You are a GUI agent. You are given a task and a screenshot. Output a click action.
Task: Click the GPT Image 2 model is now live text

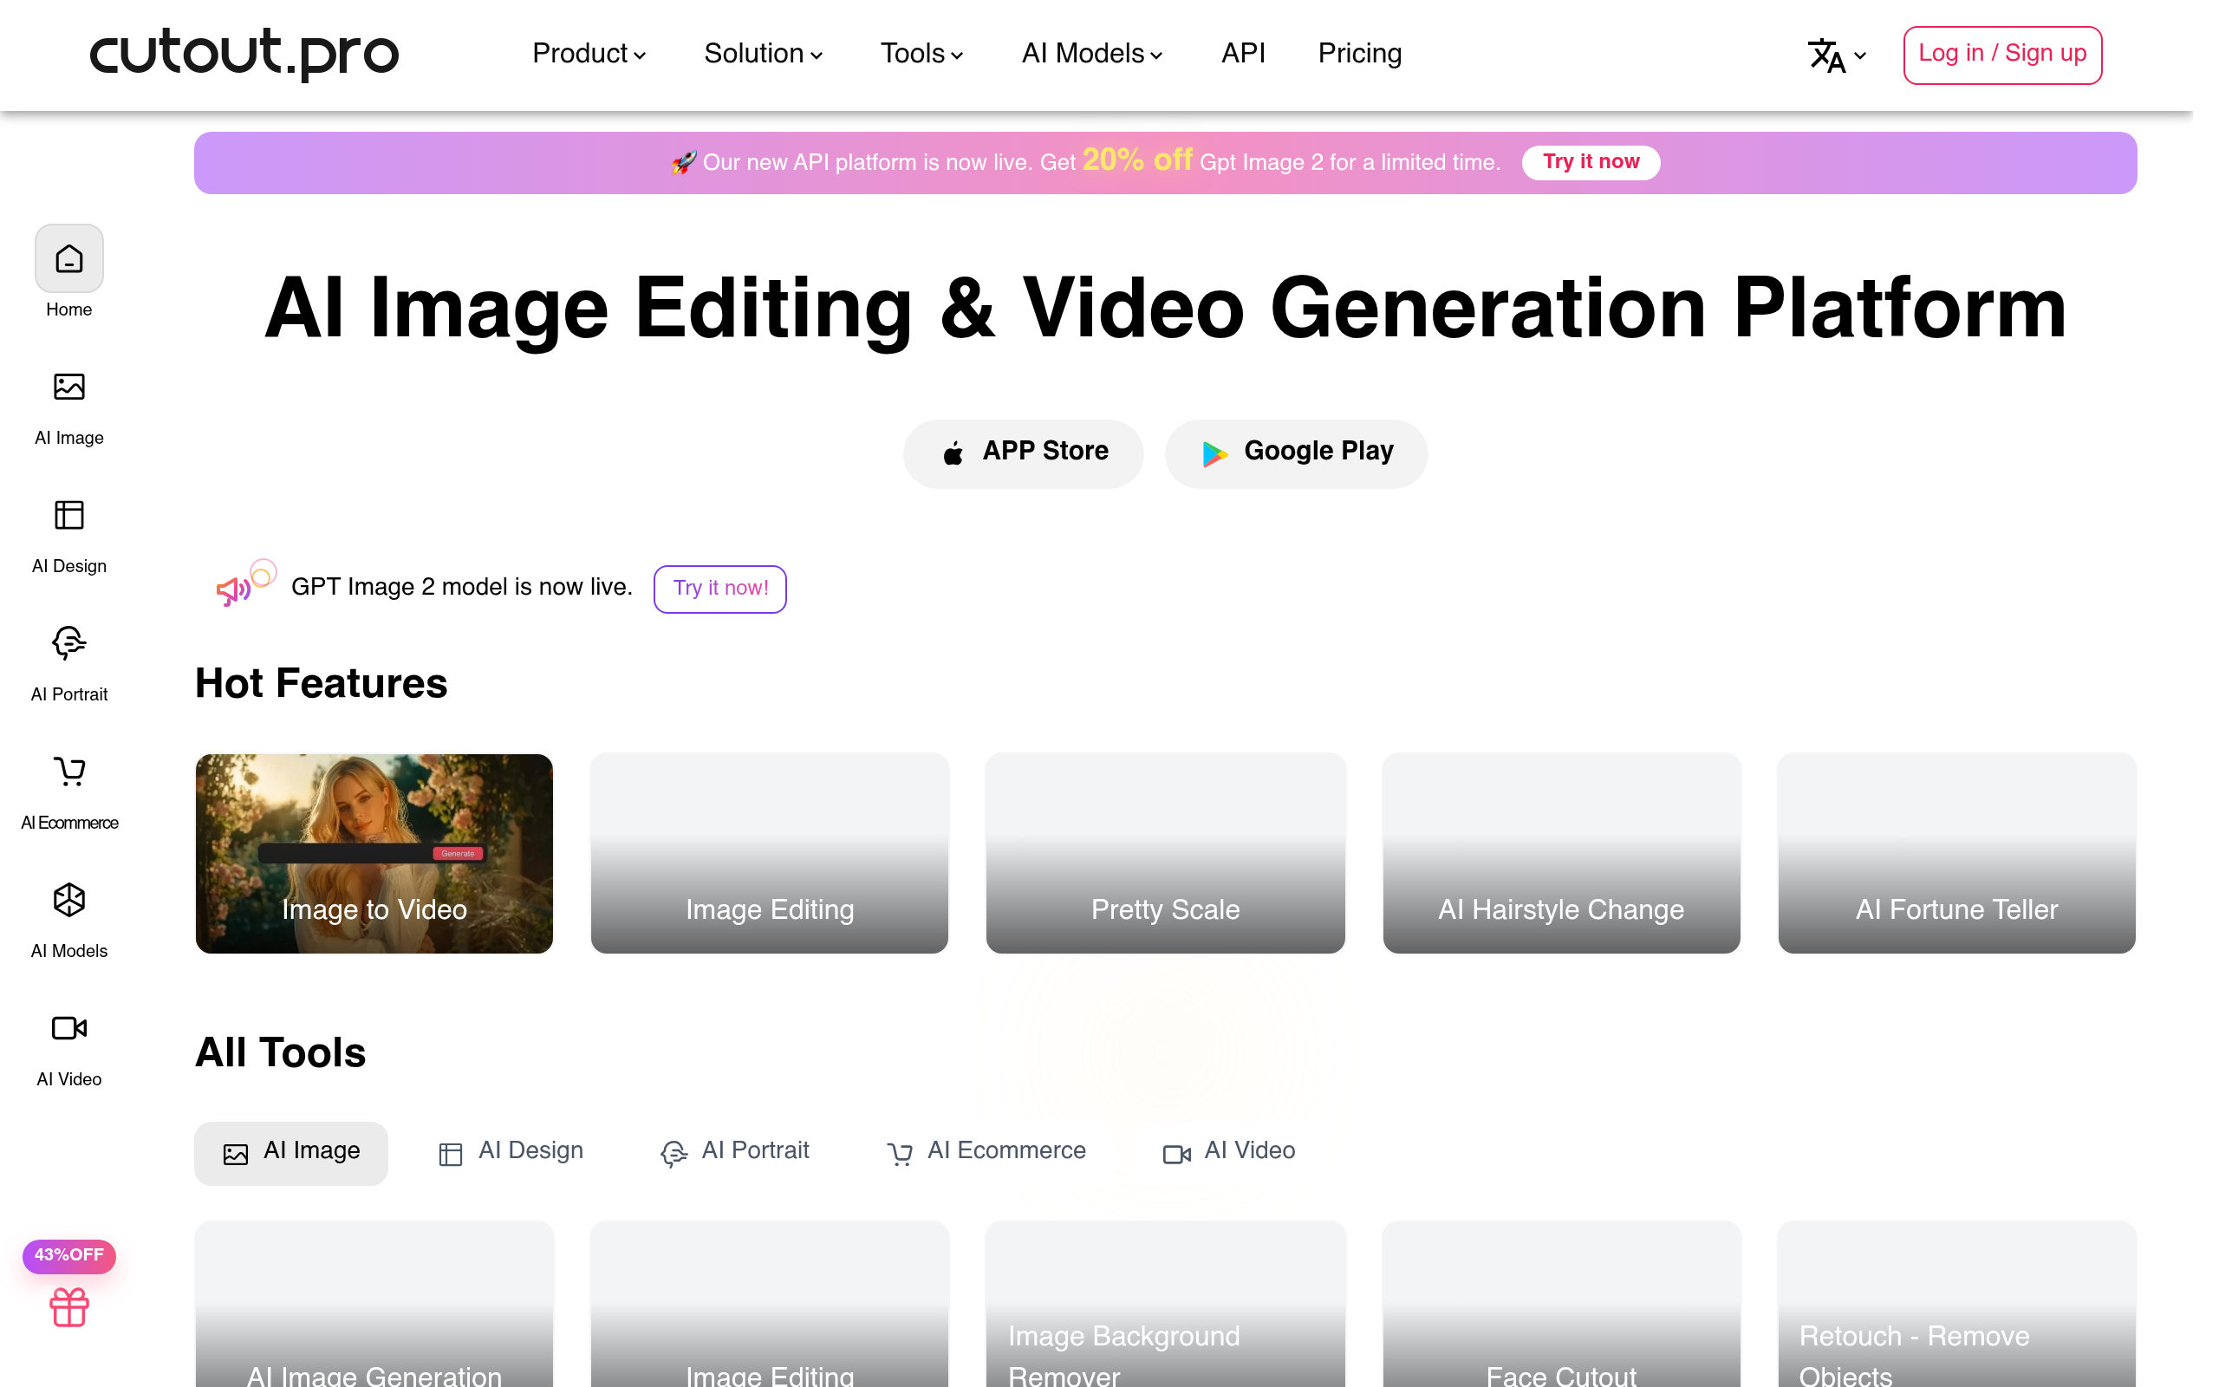(x=461, y=588)
